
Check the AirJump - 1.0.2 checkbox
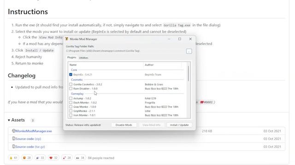pyautogui.click(x=71, y=98)
